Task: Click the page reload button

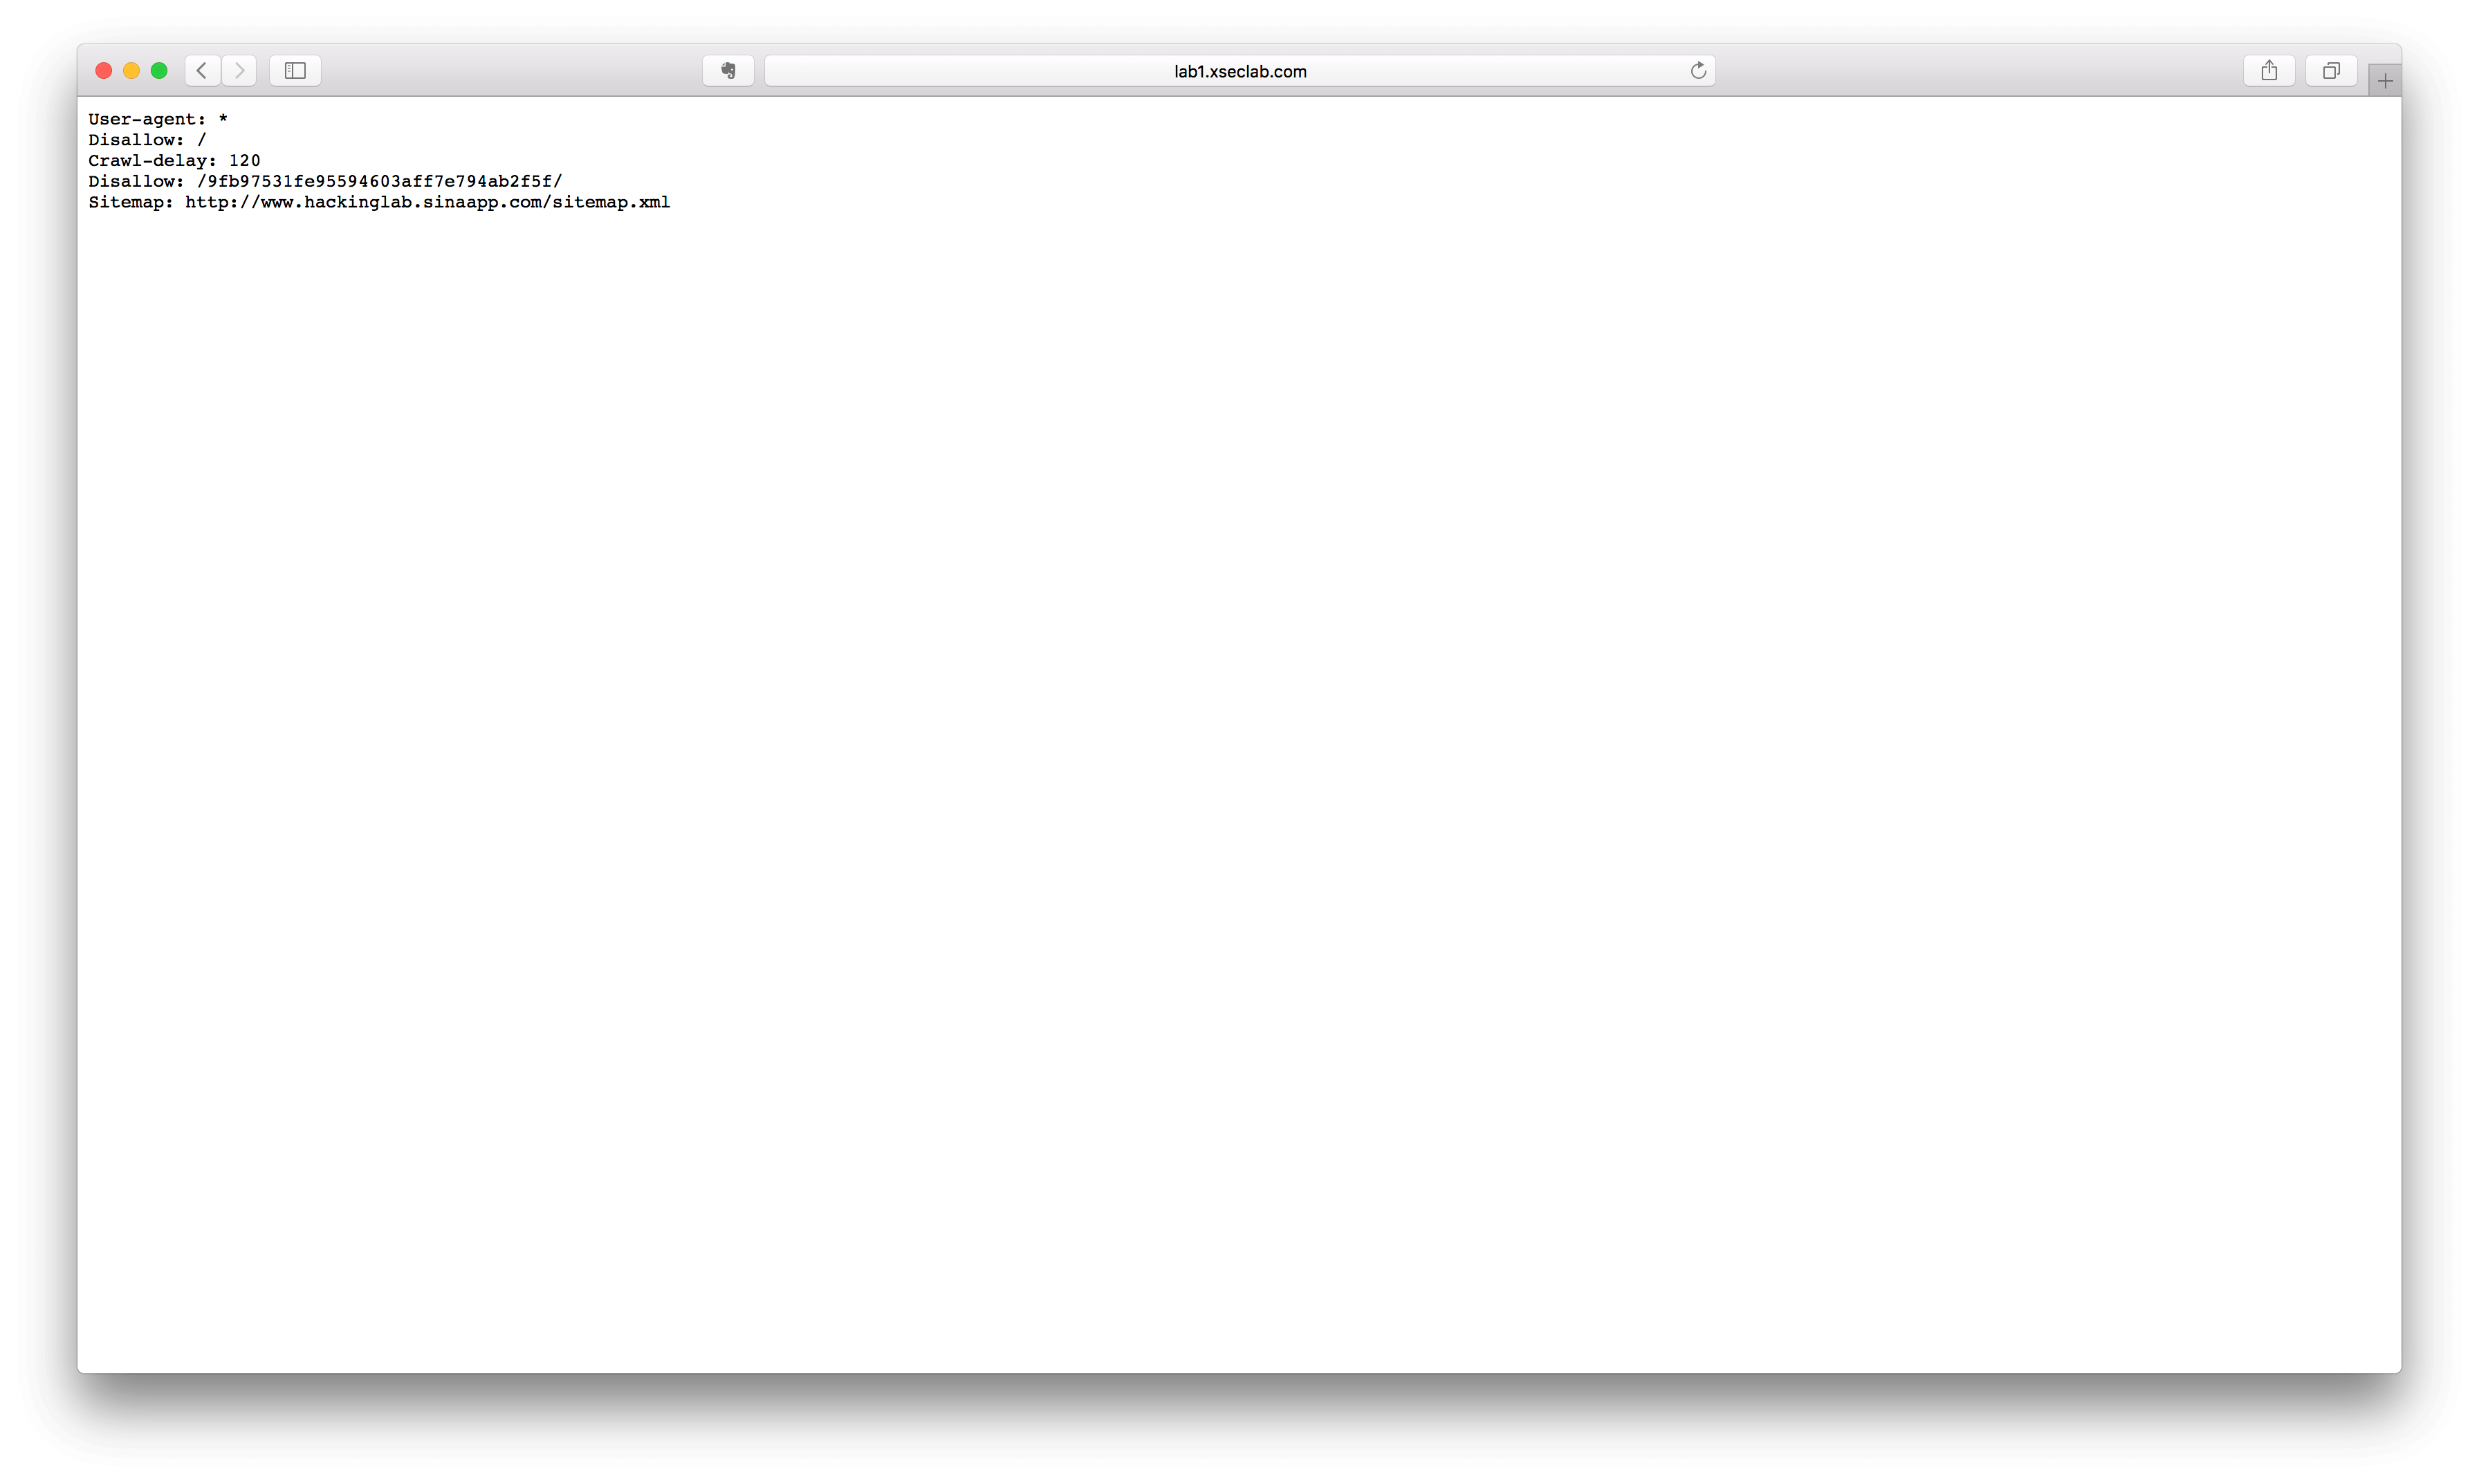Action: pos(1696,71)
